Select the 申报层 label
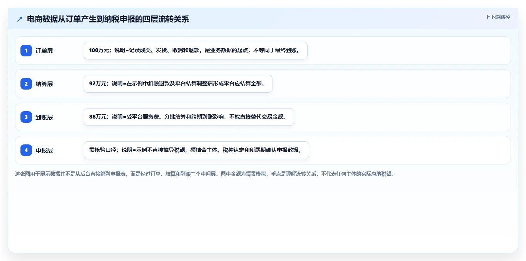This screenshot has width=526, height=261. (x=44, y=150)
